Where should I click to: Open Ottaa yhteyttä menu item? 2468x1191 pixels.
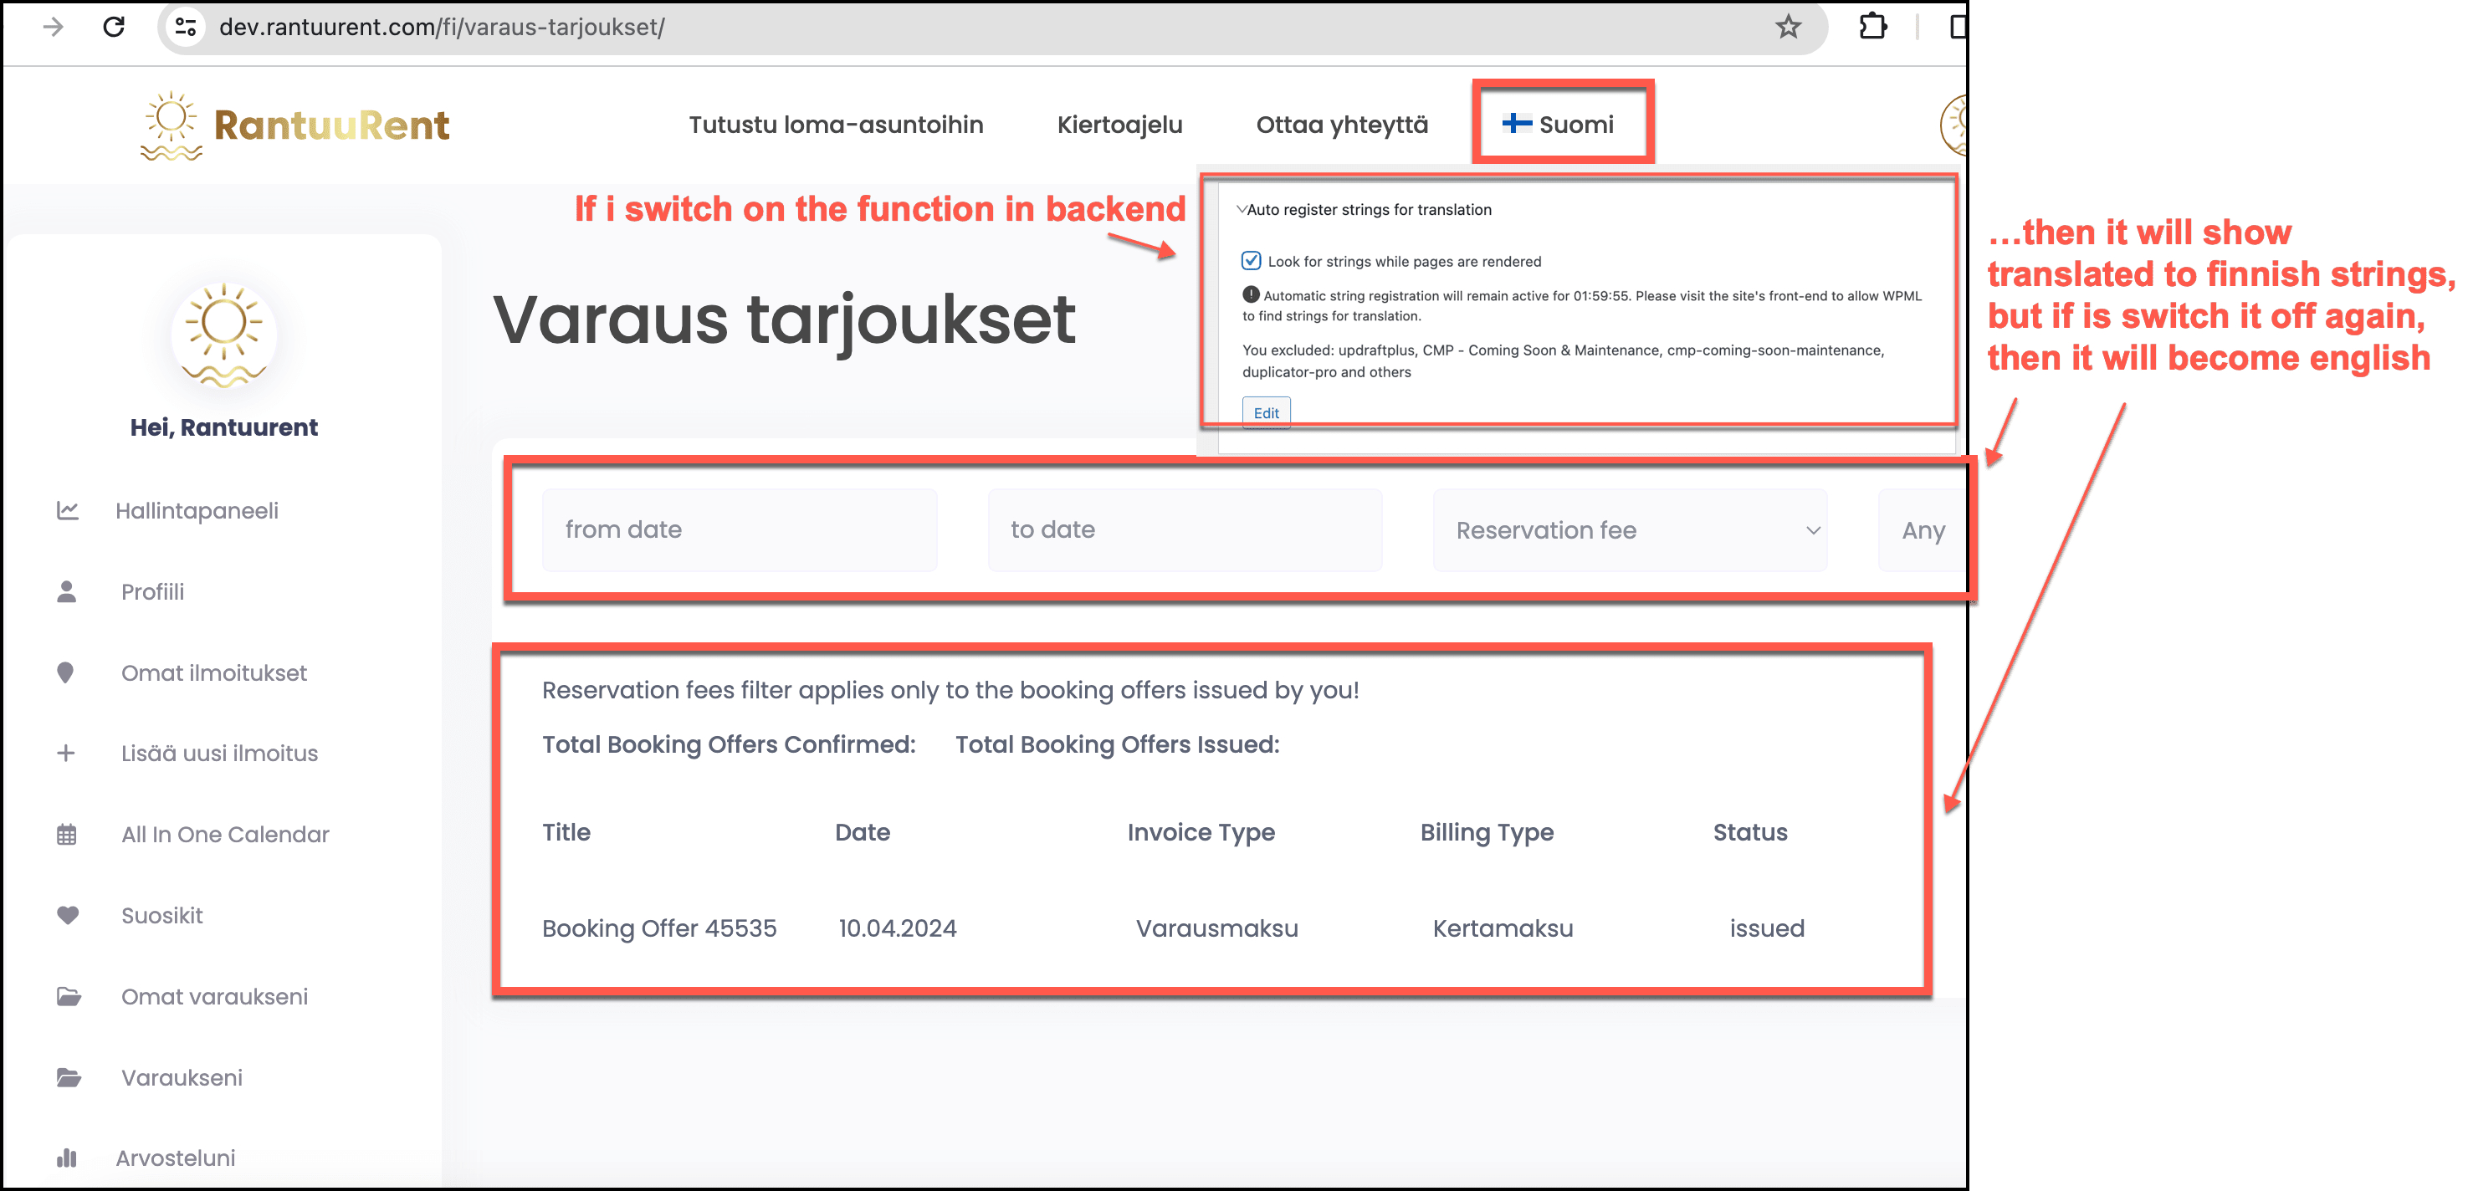1341,125
